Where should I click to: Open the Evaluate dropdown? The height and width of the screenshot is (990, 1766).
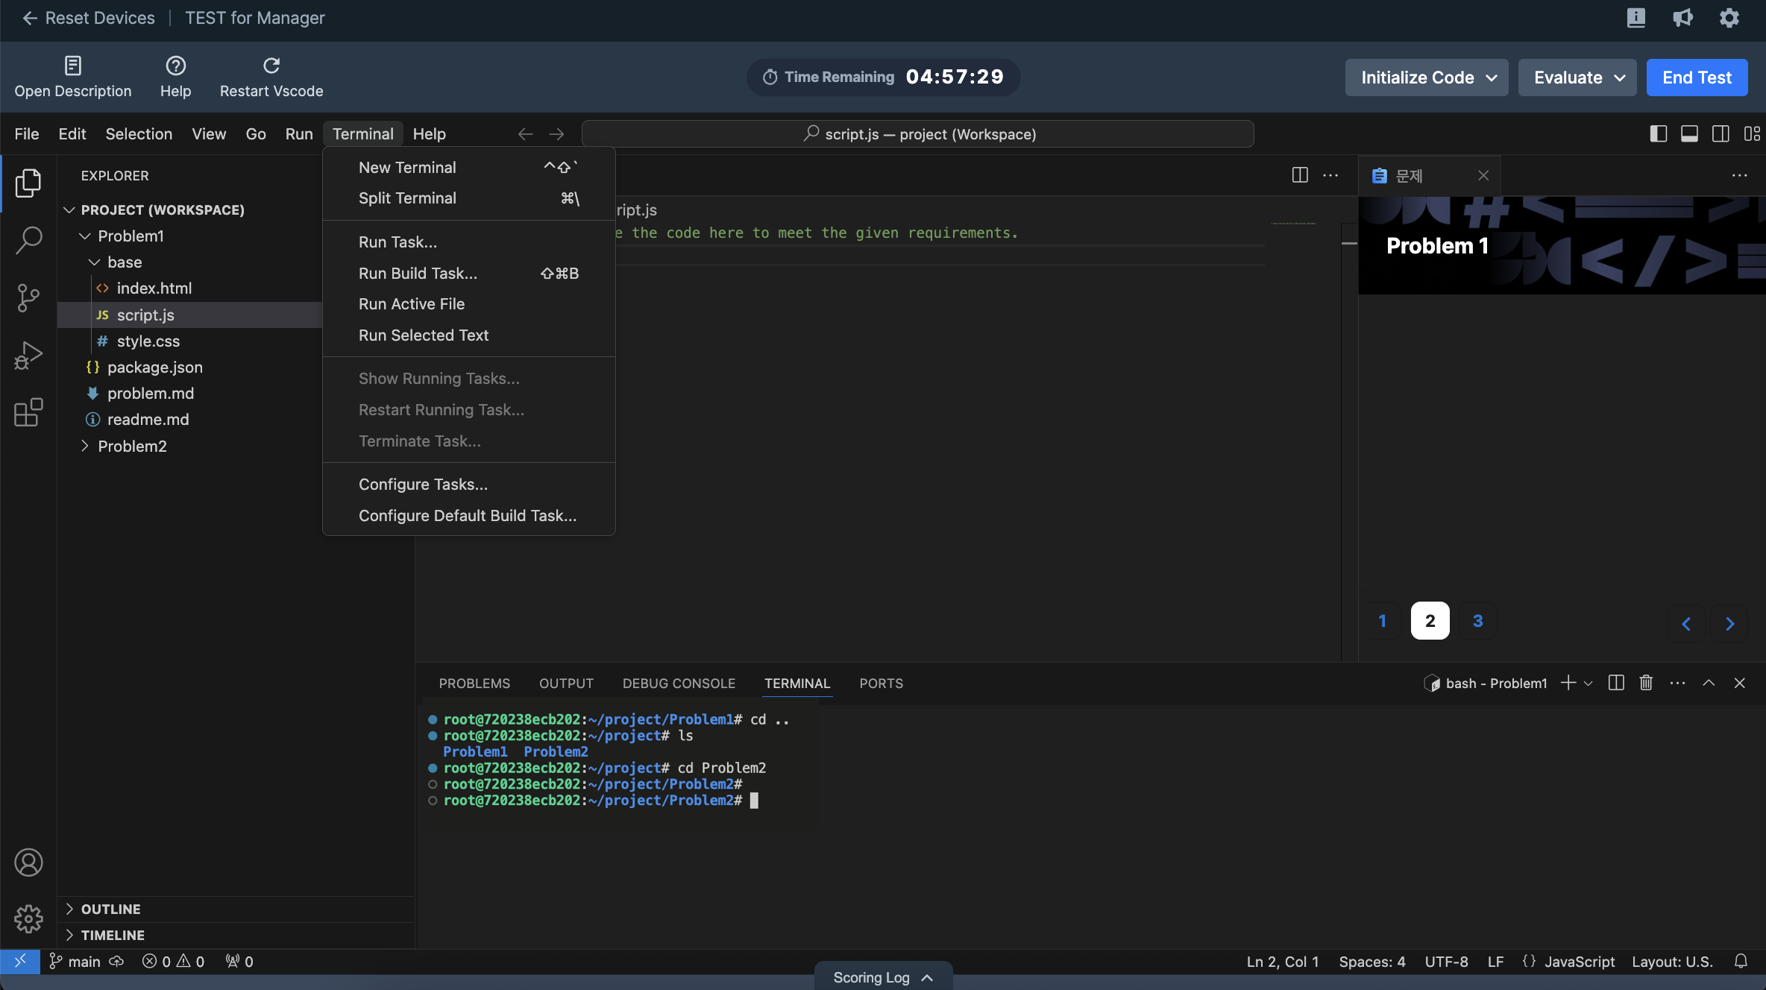coord(1577,78)
